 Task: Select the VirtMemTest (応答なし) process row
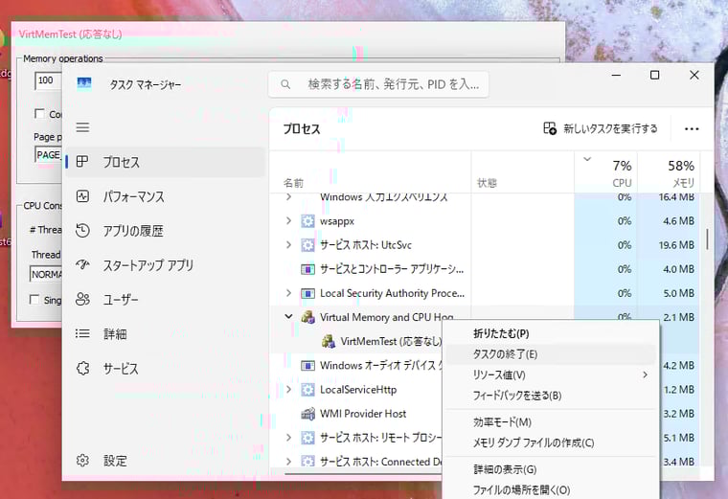356,342
